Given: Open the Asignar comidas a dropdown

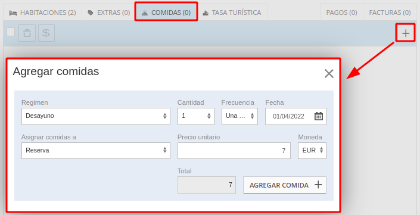Looking at the screenshot, I should (96, 151).
